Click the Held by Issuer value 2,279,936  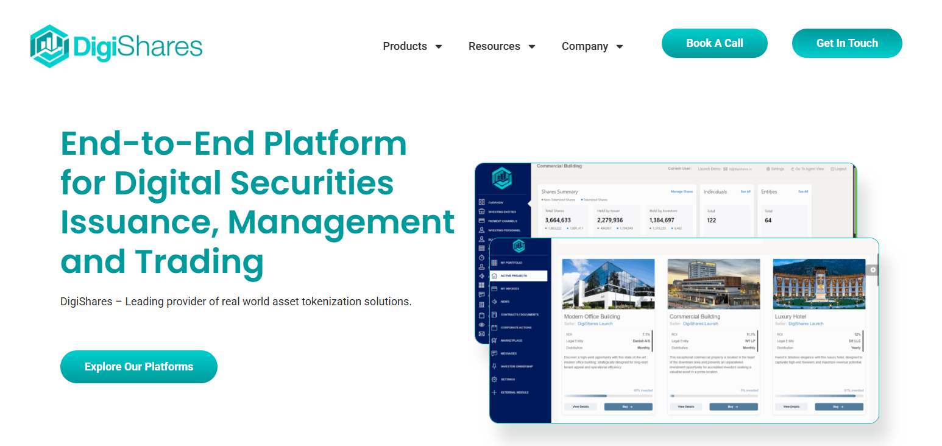coord(610,220)
